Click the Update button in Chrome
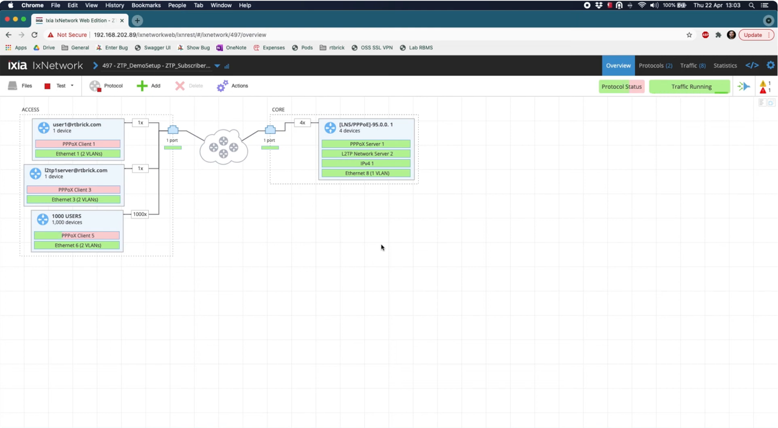Viewport: 778px width, 428px height. click(x=752, y=35)
